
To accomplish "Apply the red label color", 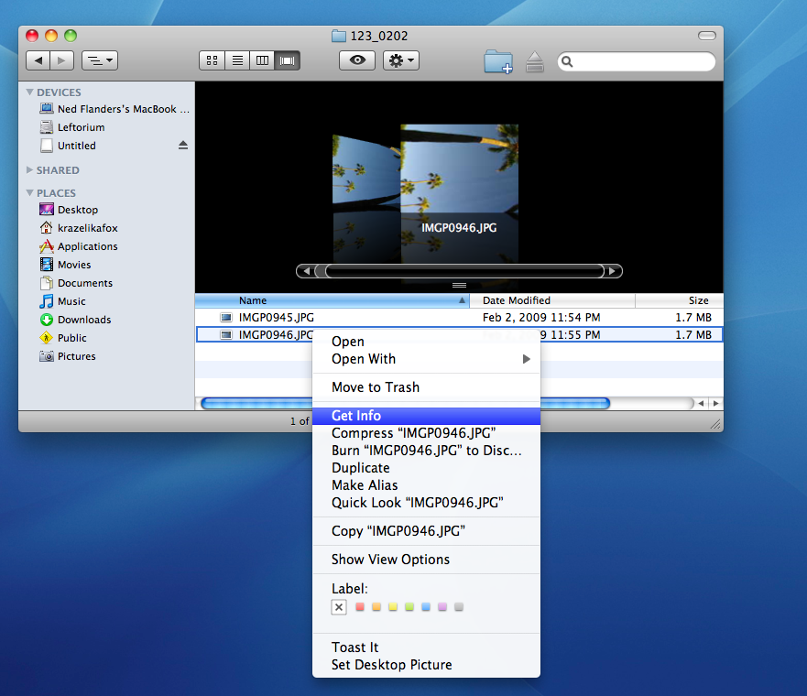I will point(360,607).
